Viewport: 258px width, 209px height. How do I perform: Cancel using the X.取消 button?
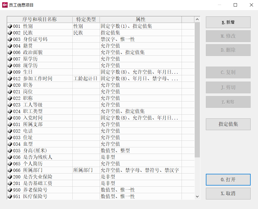pos(228,193)
